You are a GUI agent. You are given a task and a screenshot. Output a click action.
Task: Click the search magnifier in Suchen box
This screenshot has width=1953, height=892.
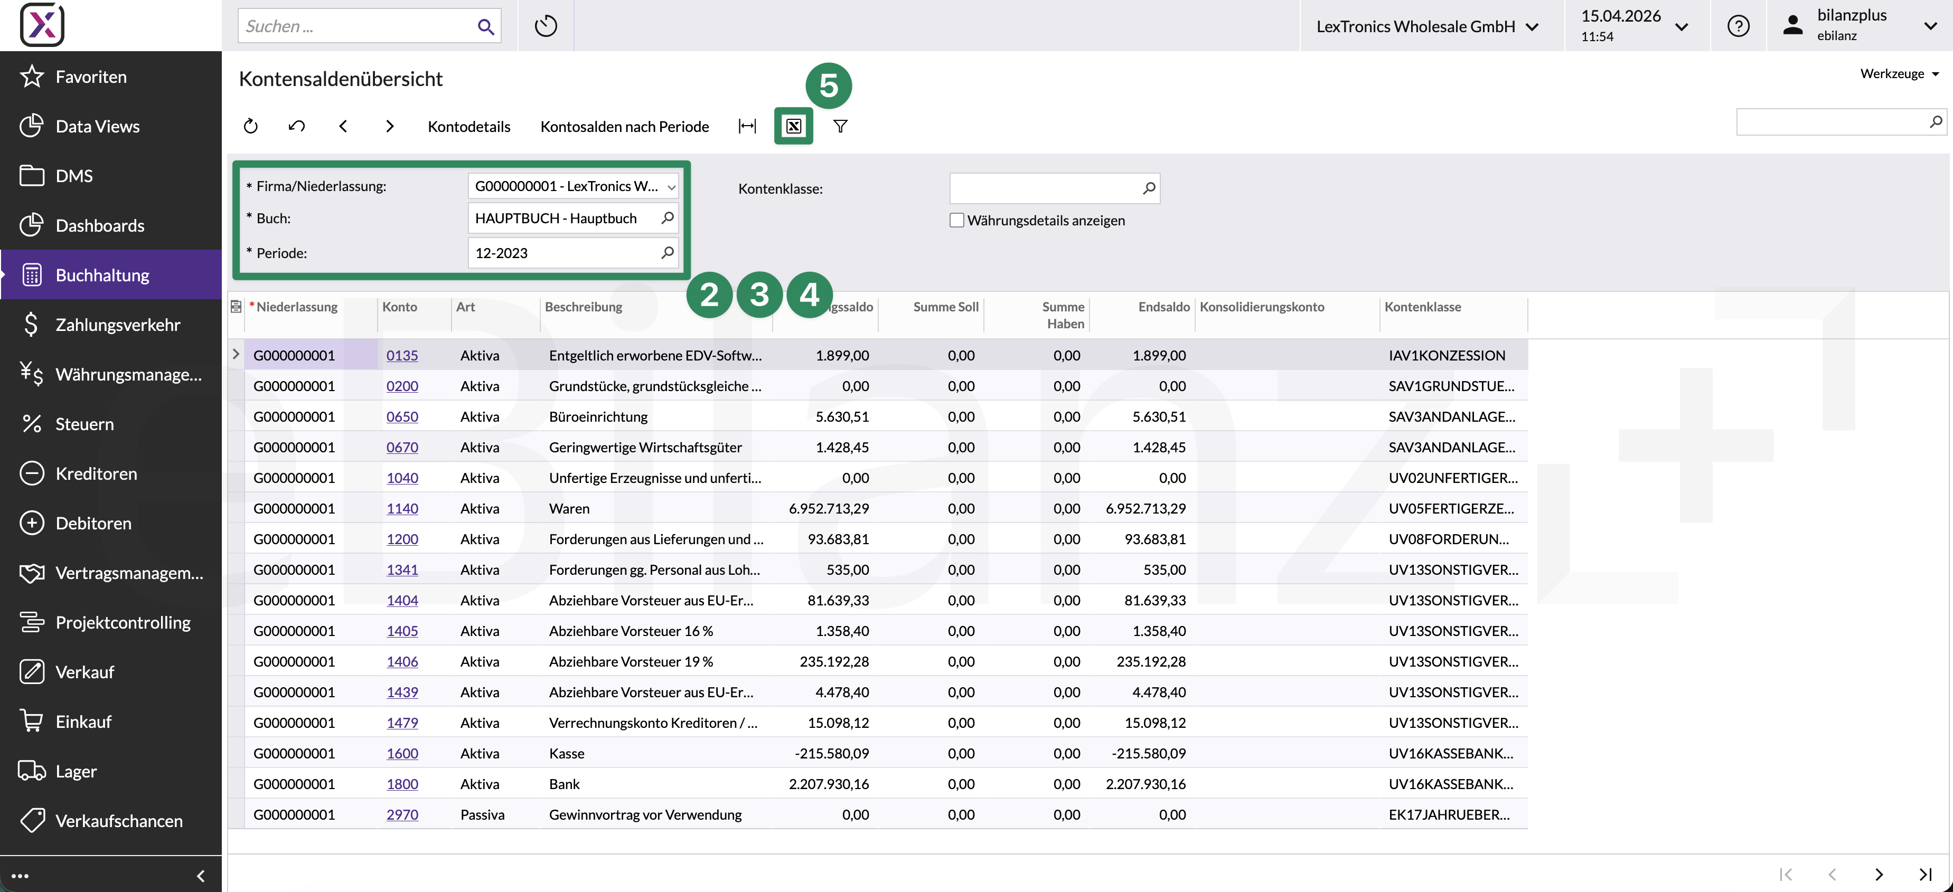[x=486, y=26]
